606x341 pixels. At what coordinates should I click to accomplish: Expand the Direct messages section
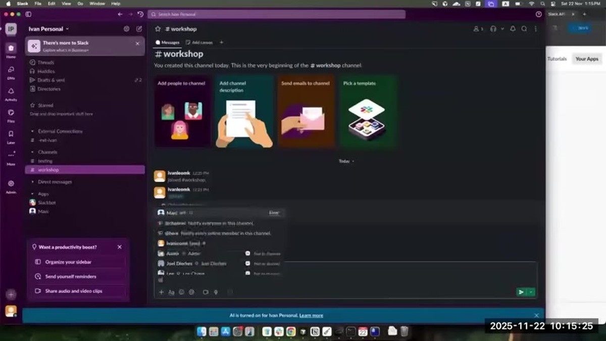52,182
